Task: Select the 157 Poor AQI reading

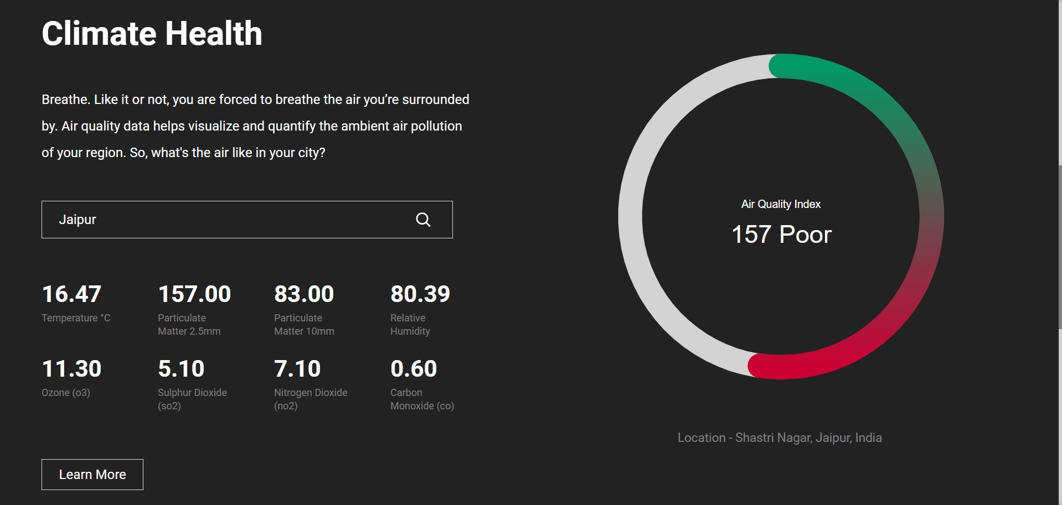Action: coord(780,235)
